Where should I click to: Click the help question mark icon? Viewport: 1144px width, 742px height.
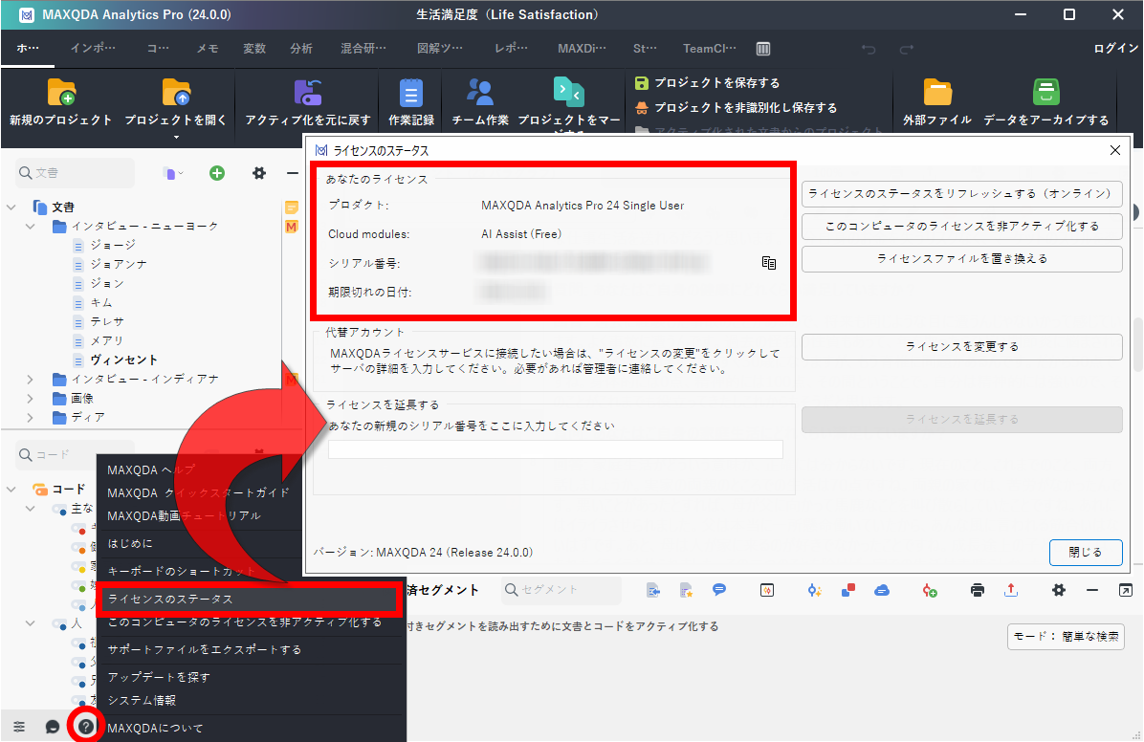(x=86, y=727)
